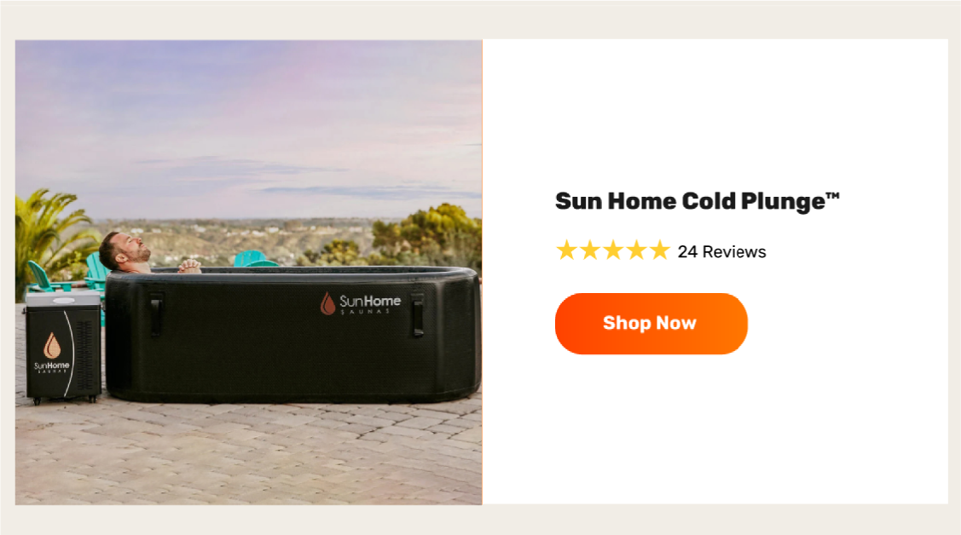The height and width of the screenshot is (535, 961).
Task: Select the fifth yellow rating star
Action: pyautogui.click(x=660, y=250)
